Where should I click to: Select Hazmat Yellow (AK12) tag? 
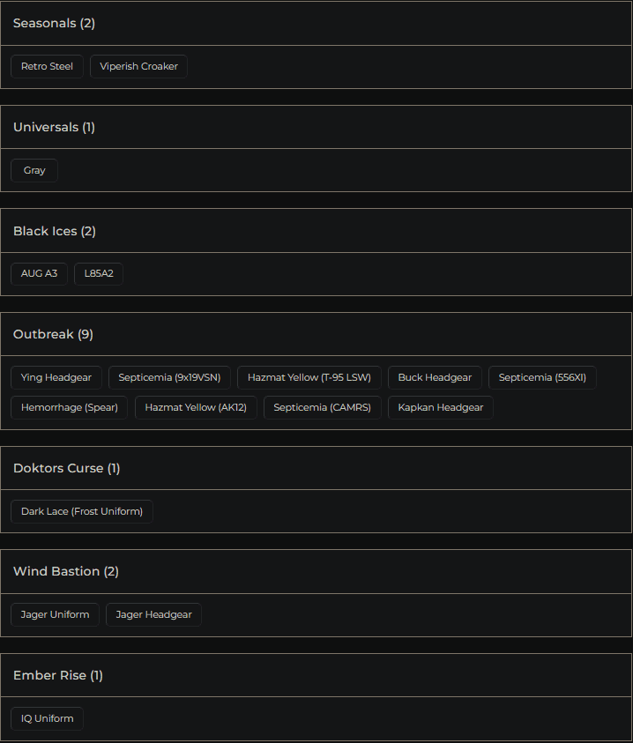point(196,408)
